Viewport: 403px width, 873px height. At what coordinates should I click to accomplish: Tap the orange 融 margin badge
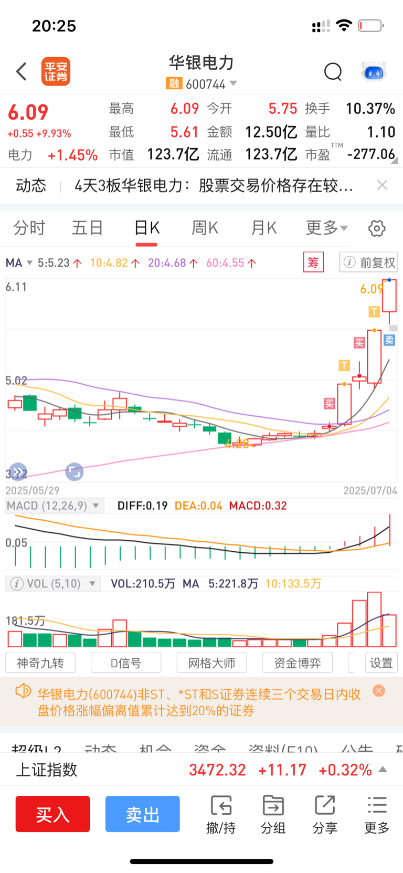tap(174, 83)
